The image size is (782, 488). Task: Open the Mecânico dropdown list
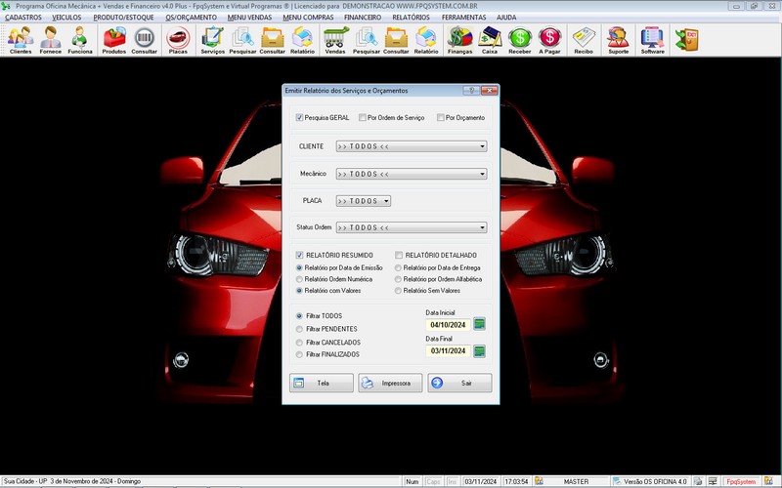(483, 174)
